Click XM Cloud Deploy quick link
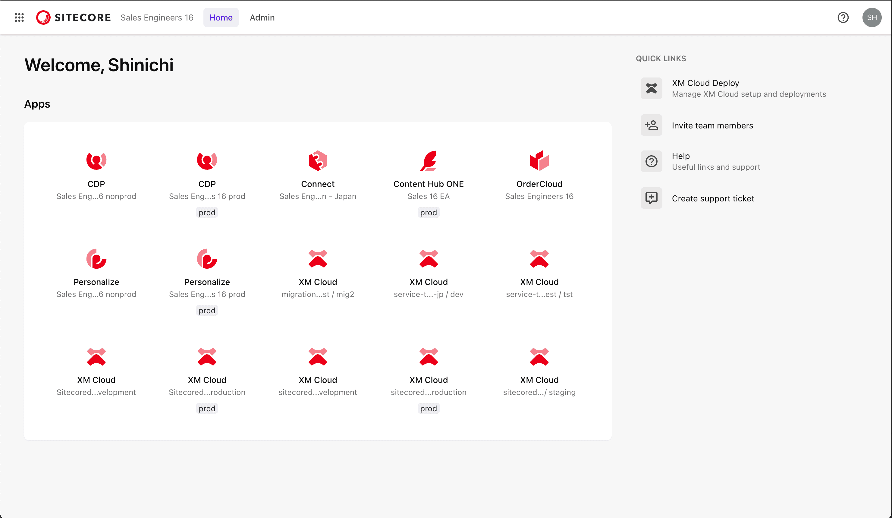 tap(705, 83)
